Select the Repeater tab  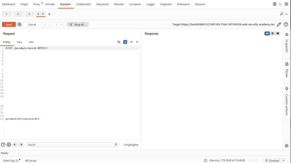pos(66,4)
